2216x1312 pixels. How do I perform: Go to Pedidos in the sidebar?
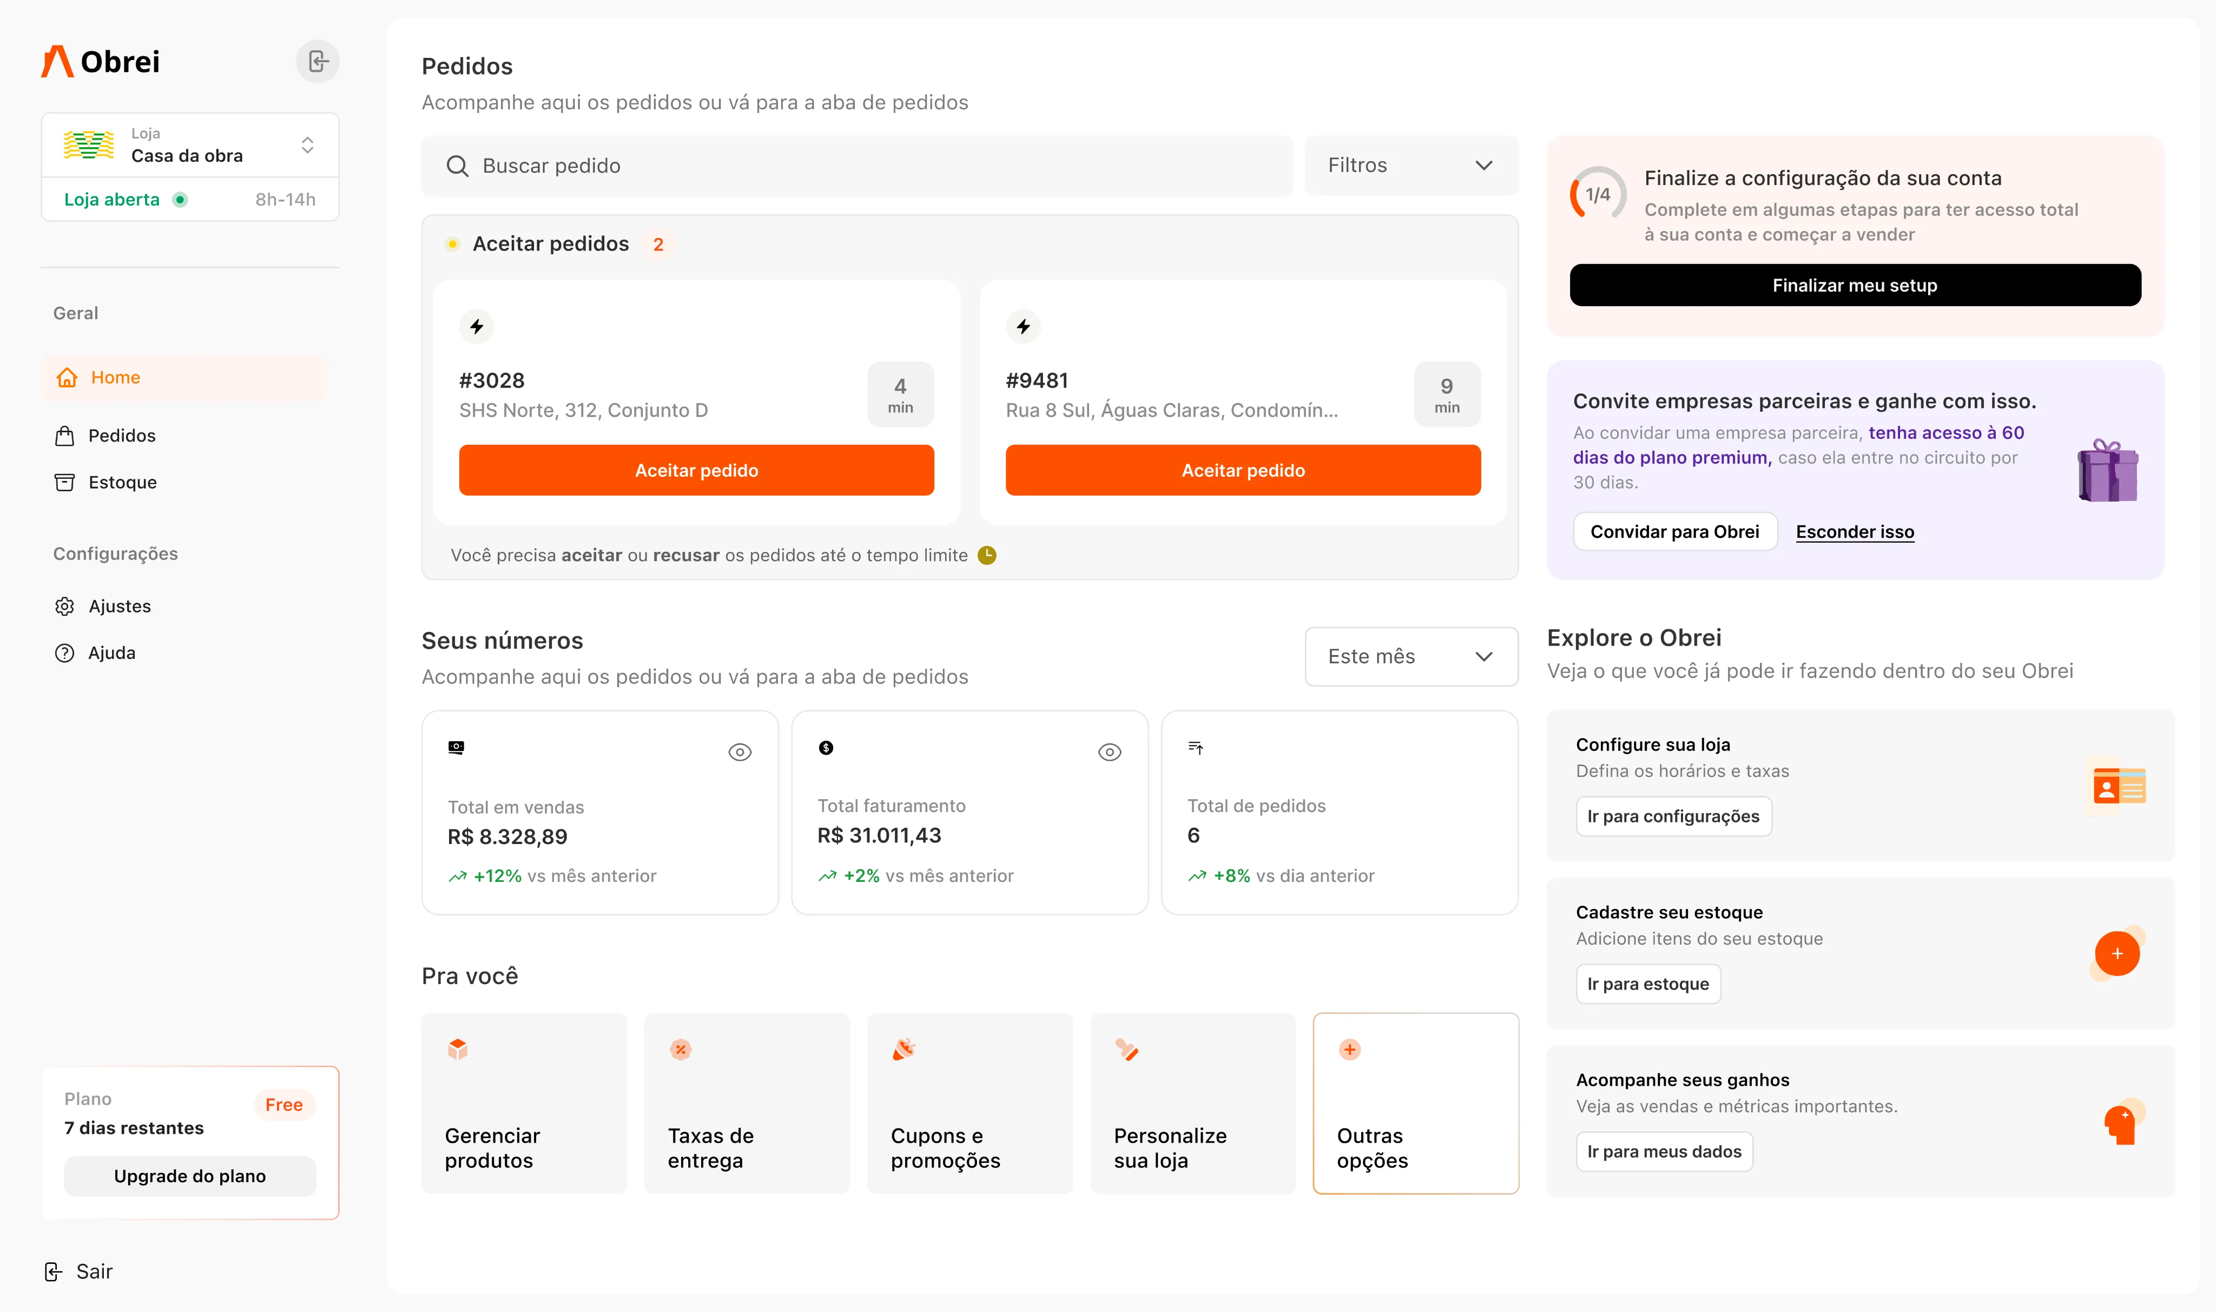coord(121,436)
